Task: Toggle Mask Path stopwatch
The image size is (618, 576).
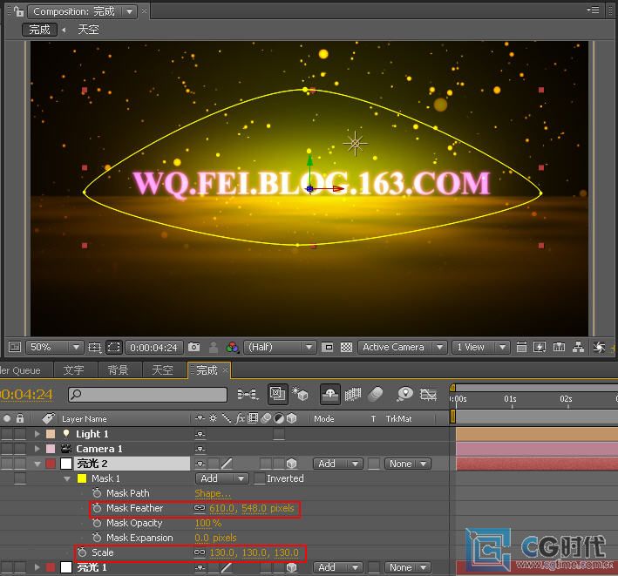Action: 97,493
